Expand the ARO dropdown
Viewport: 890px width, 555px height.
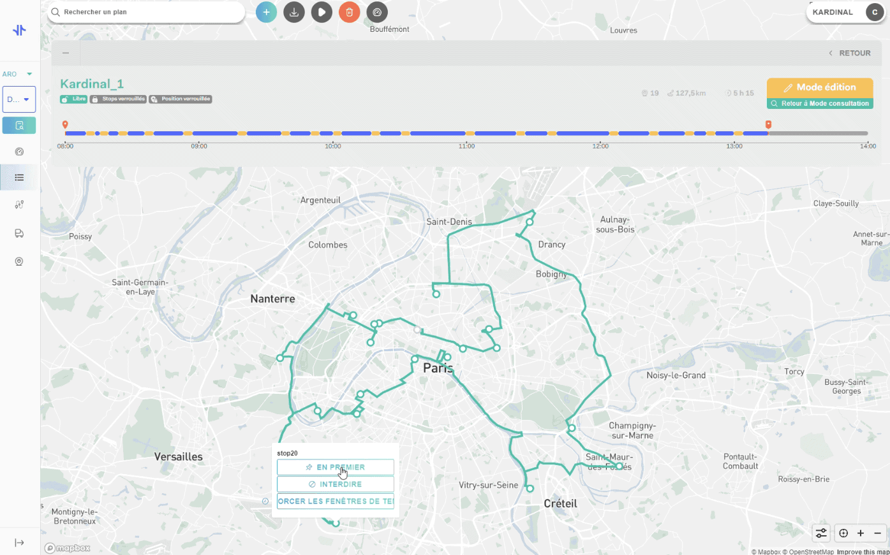point(17,74)
